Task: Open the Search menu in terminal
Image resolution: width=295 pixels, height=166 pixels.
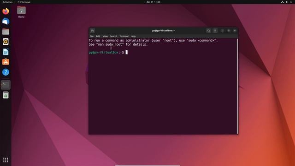Action: [113, 36]
